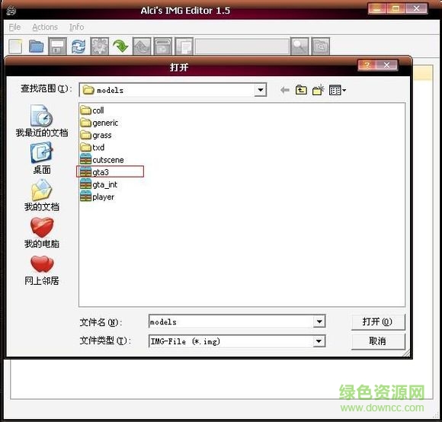Screen dimensions: 442x422
Task: Create new folder icon in dialog
Action: [319, 90]
